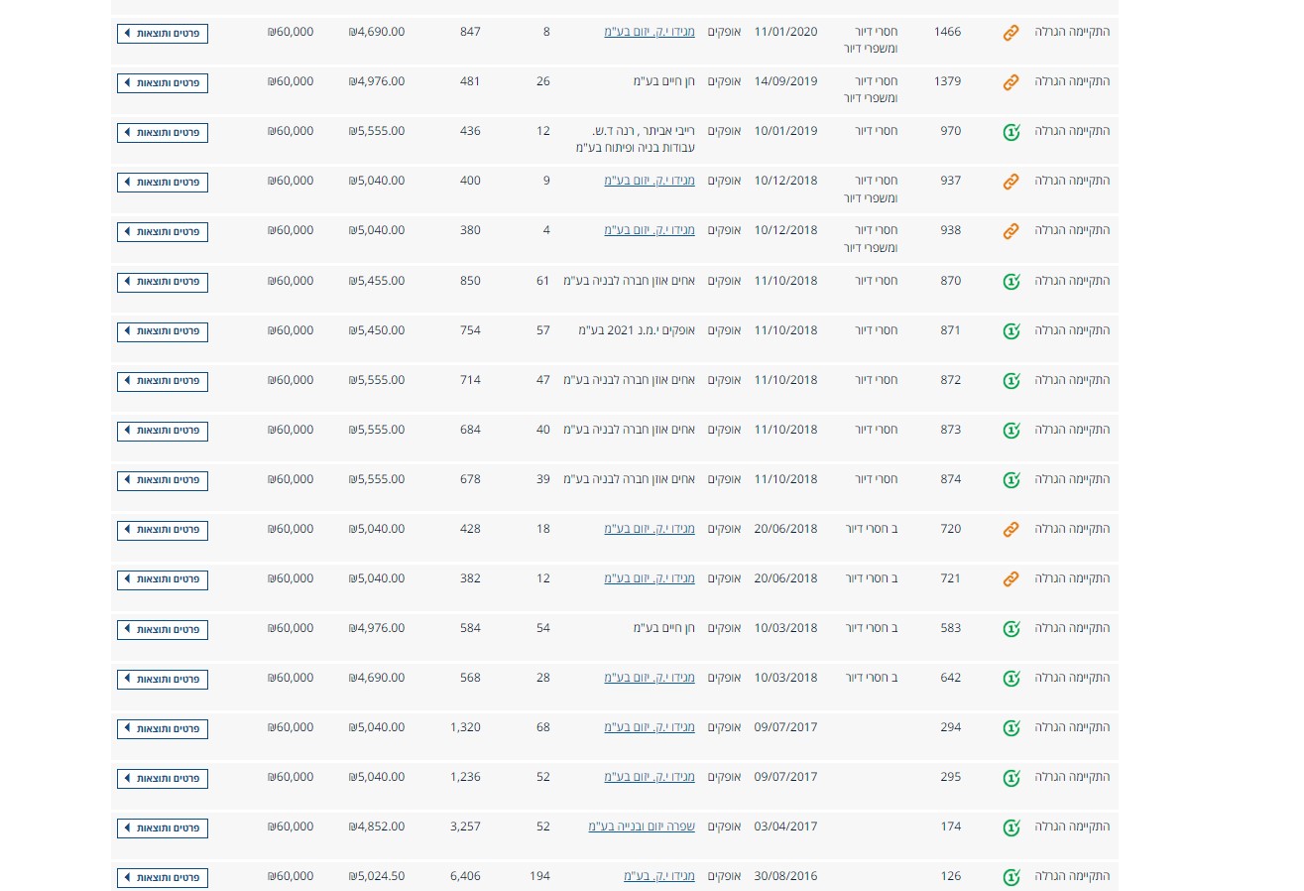Click the orange chain-link icon in lottery 1466 row

[x=1010, y=33]
